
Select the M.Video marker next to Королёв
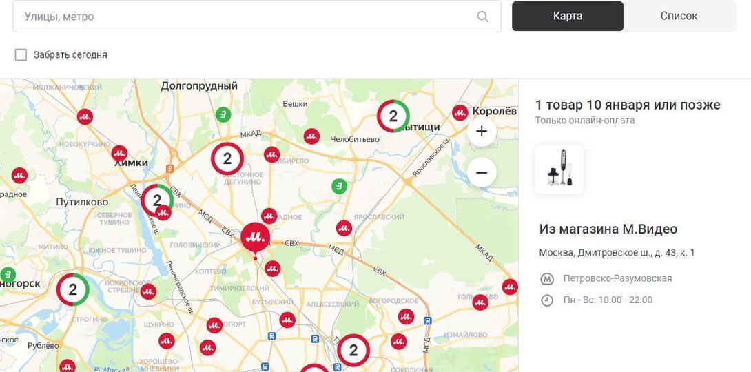click(x=460, y=112)
